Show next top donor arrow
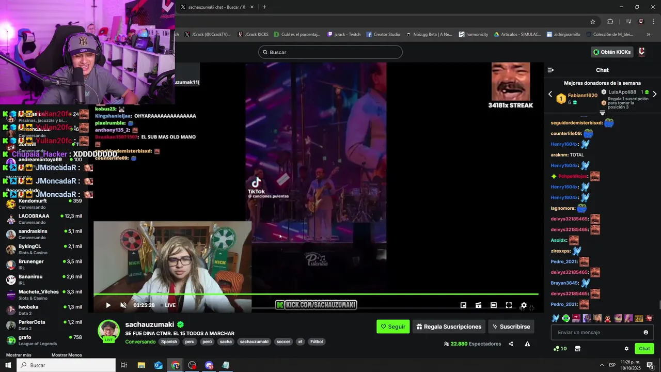The image size is (661, 372). [x=655, y=94]
